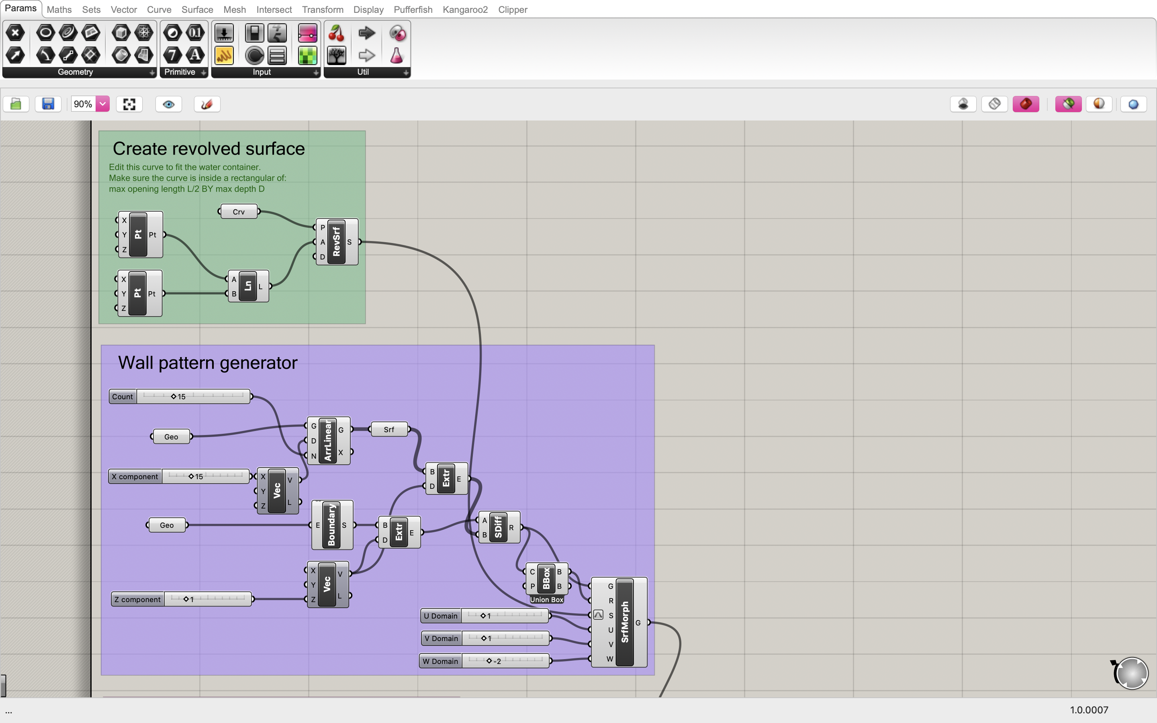Open the Surface menu tab
The height and width of the screenshot is (723, 1157).
tap(196, 9)
